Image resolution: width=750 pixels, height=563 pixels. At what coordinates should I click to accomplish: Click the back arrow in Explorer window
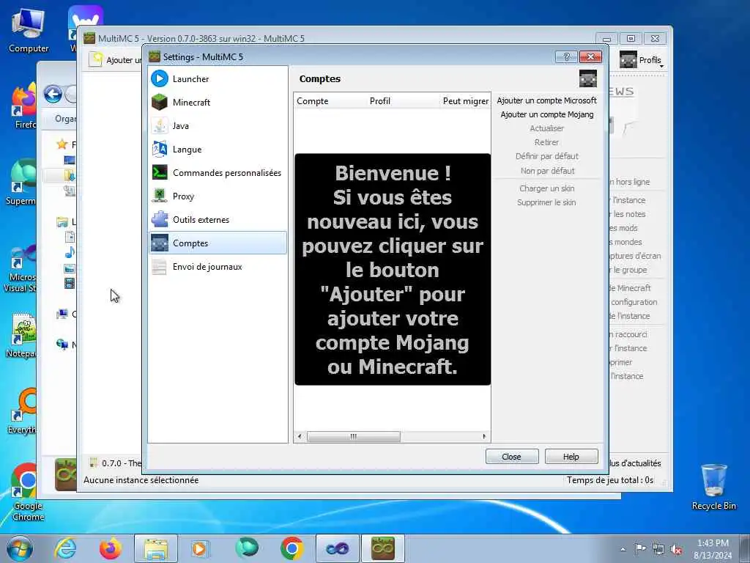tap(53, 95)
